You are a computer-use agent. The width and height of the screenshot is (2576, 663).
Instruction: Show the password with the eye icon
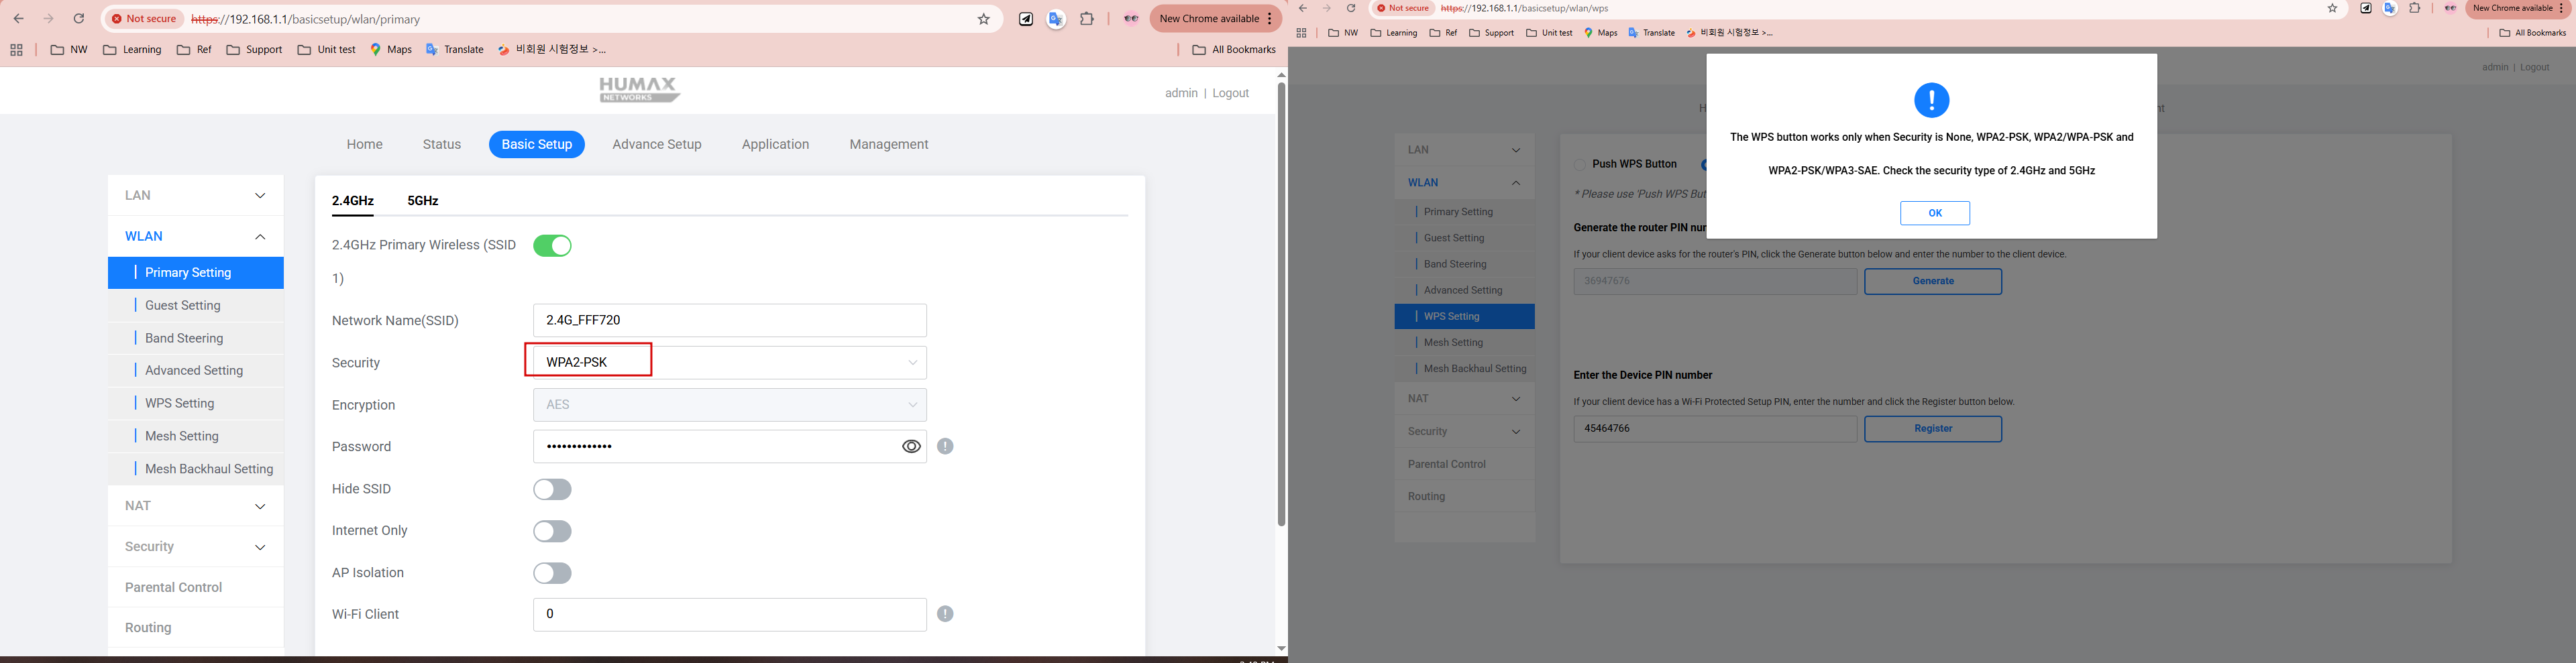[911, 447]
